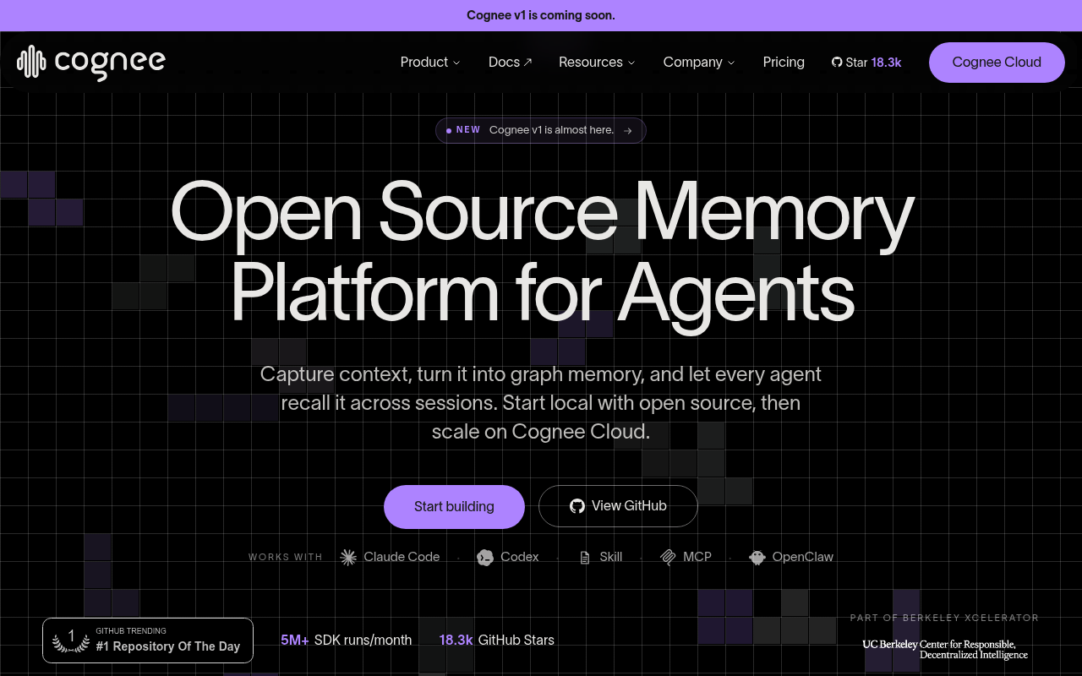Open the 'Cognee v1 is almost here' pill
This screenshot has width=1082, height=676.
[x=541, y=130]
